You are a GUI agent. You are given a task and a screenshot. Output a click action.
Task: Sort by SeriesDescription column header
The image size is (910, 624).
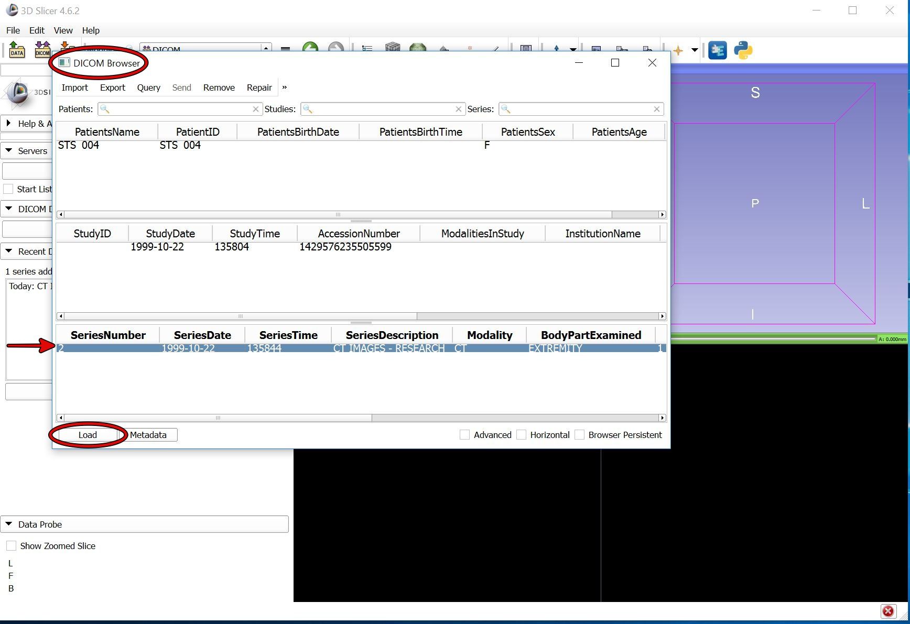[392, 335]
